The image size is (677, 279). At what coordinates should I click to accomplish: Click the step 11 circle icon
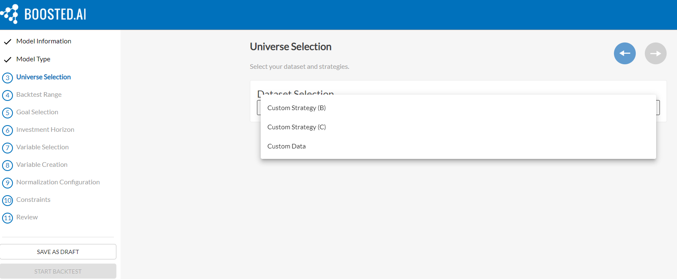coord(8,218)
